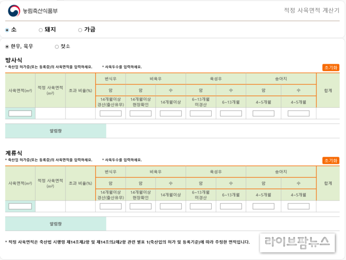Click the 농림축산식품부 ministry name text
346x260 pixels.
[40, 11]
